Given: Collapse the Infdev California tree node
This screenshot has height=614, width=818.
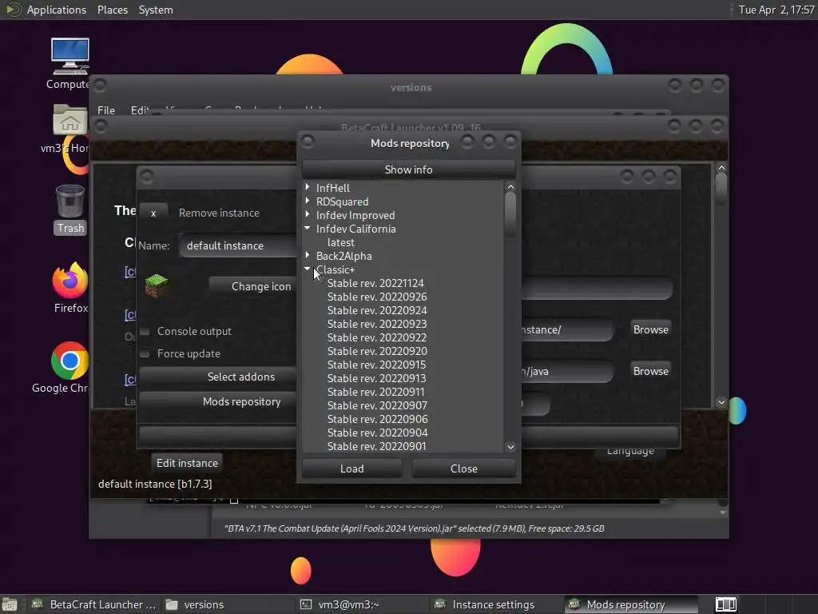Looking at the screenshot, I should [x=308, y=228].
